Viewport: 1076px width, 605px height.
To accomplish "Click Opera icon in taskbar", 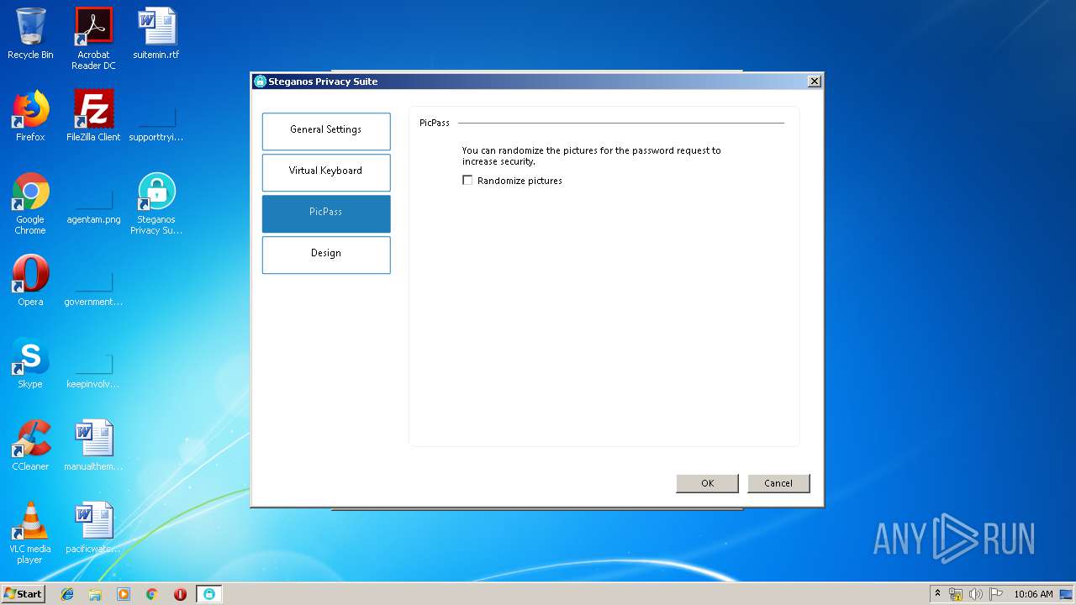I will point(180,594).
